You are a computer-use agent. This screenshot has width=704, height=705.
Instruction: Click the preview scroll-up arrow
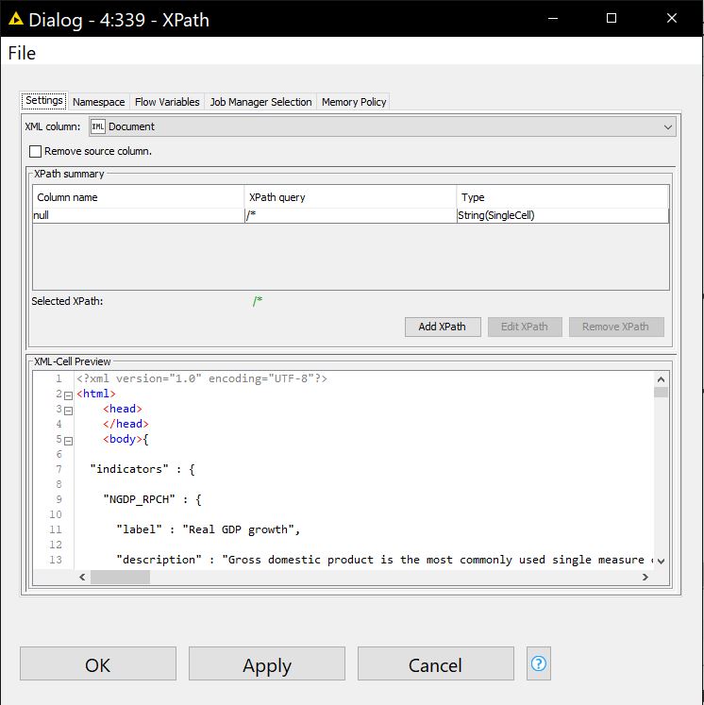tap(661, 379)
